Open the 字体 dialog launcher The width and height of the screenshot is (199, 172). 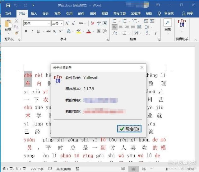pyautogui.click(x=108, y=40)
